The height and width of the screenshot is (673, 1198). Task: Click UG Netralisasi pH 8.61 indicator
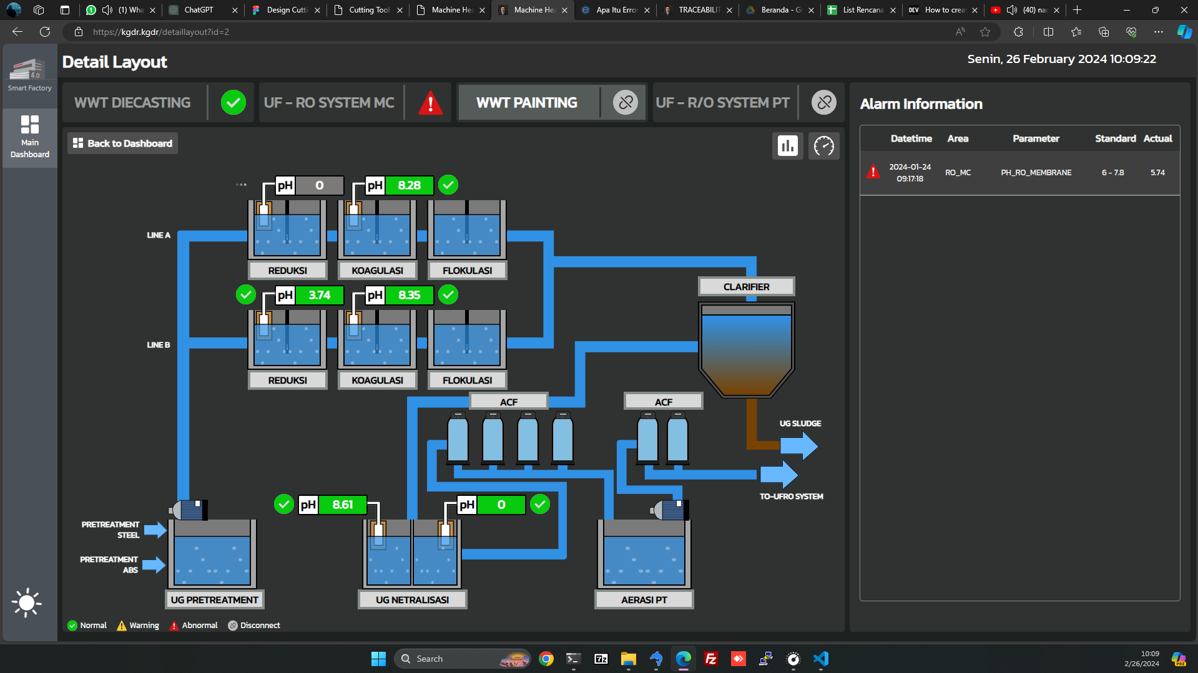(342, 505)
